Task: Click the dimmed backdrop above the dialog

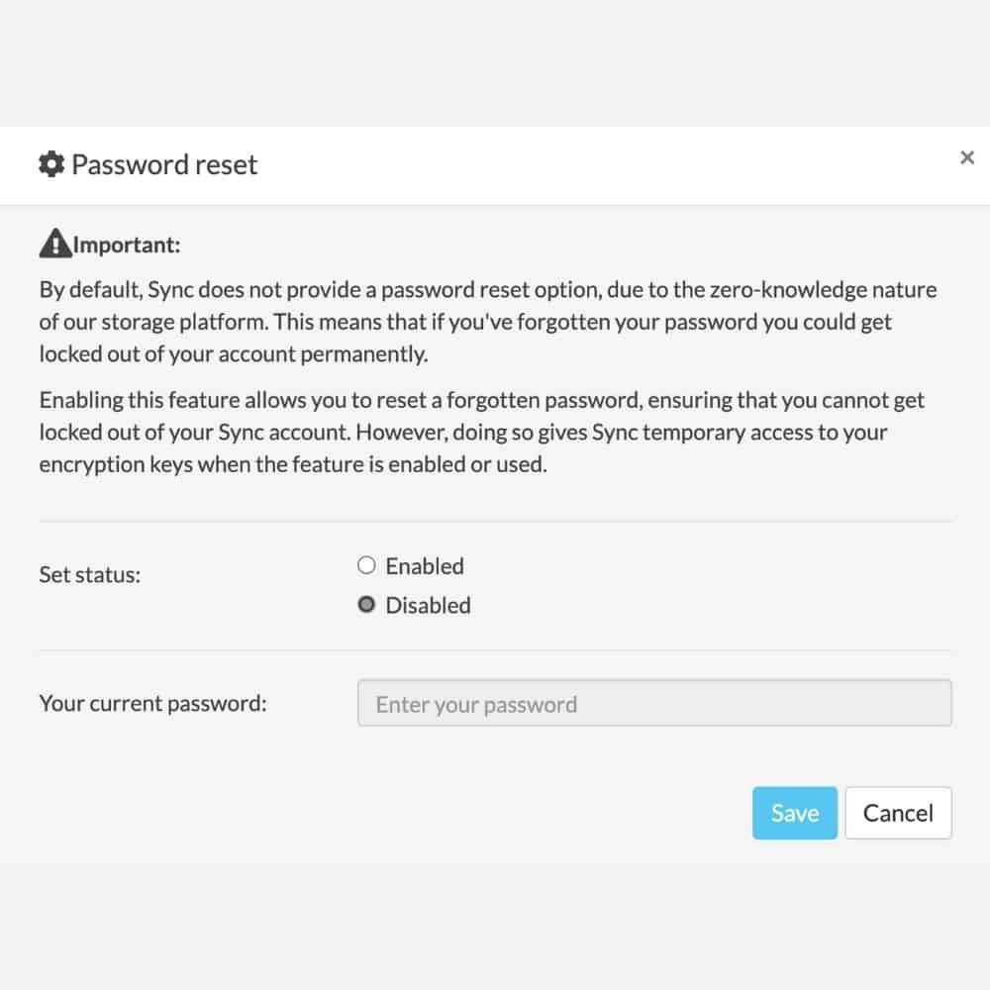Action: 495,63
